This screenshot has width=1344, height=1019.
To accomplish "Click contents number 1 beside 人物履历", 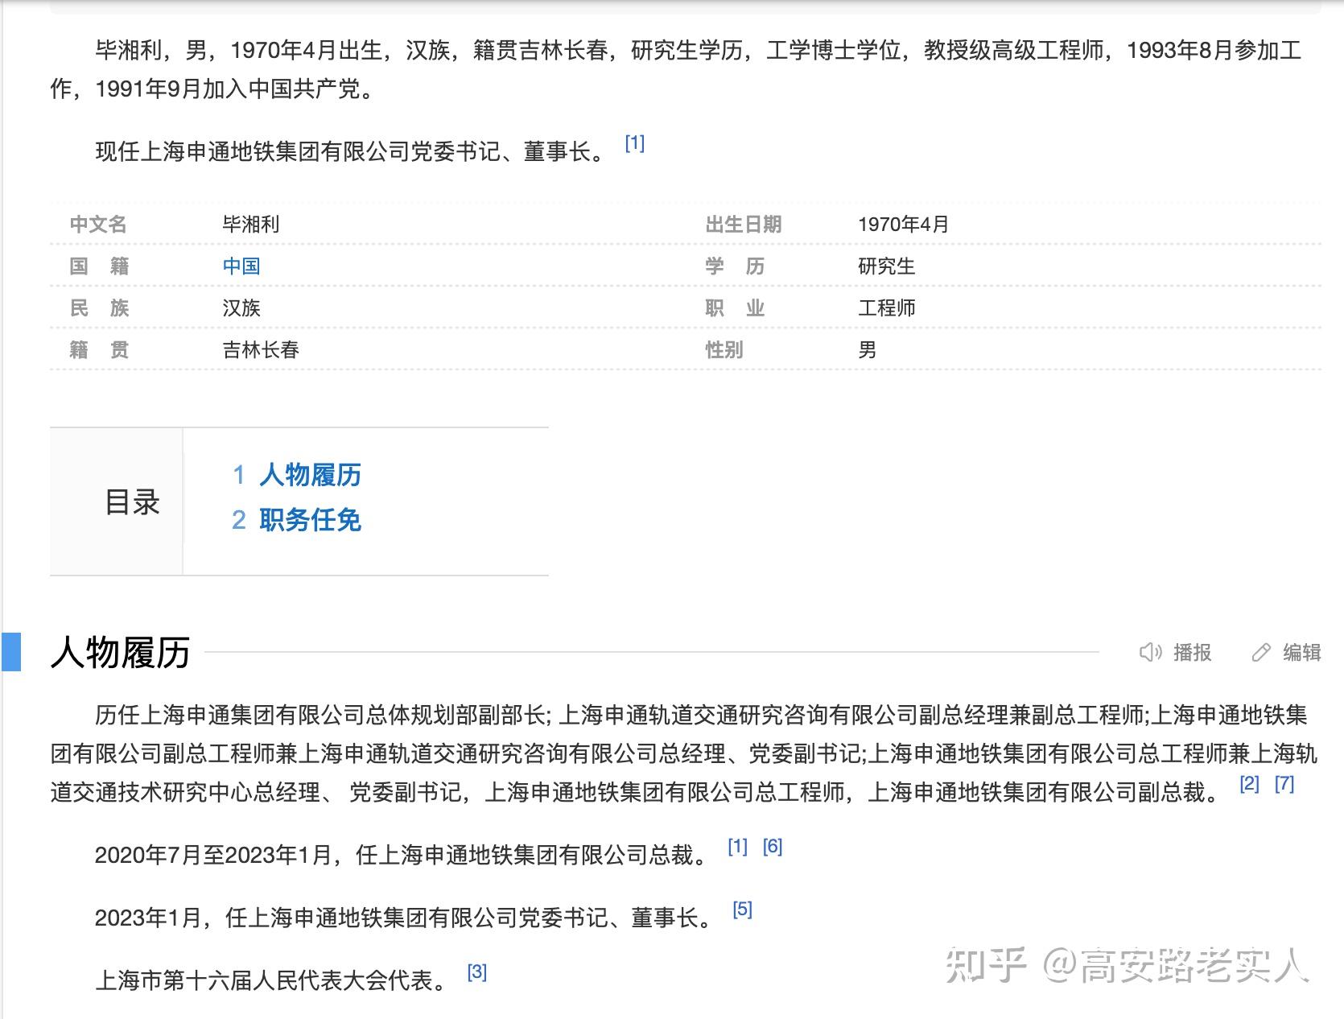I will click(239, 475).
